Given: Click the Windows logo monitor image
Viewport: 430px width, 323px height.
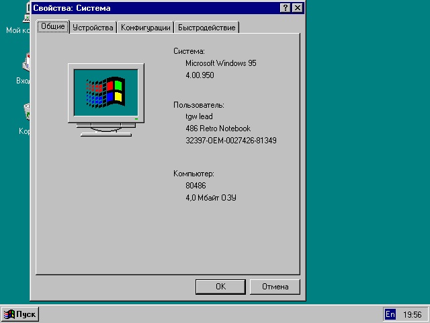Looking at the screenshot, I should [x=106, y=100].
